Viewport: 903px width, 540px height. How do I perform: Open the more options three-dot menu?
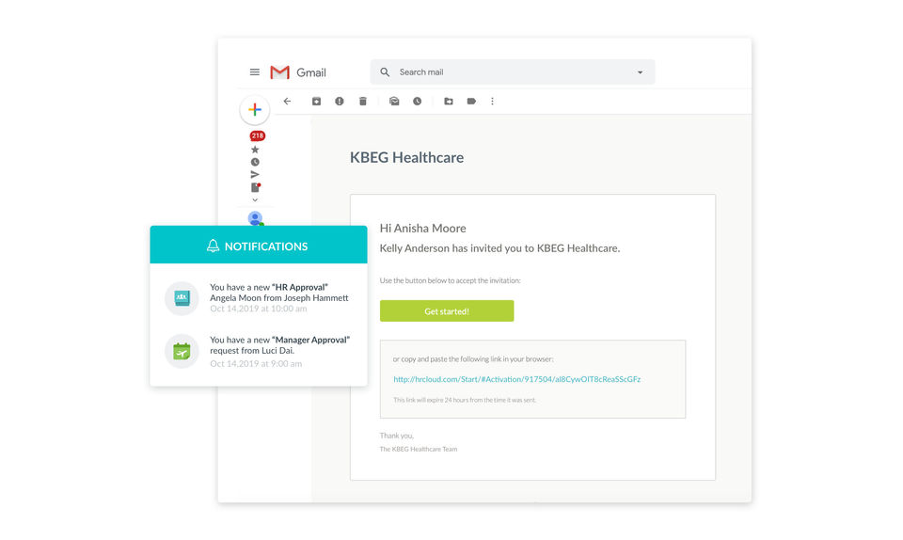tap(492, 102)
